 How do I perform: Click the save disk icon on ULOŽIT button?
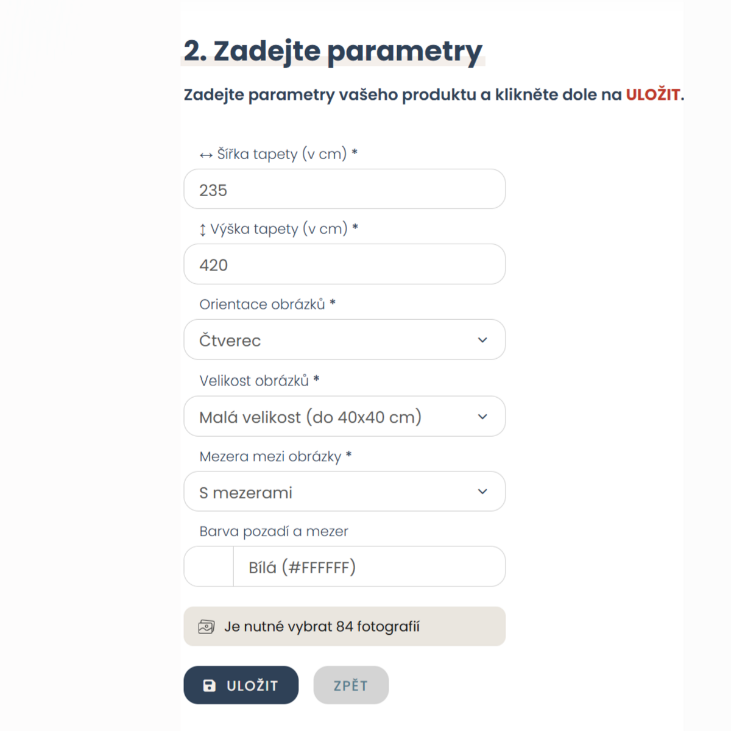(209, 685)
